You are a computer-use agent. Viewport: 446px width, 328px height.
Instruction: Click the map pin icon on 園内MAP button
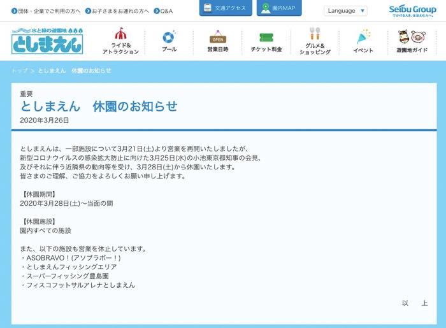(266, 8)
